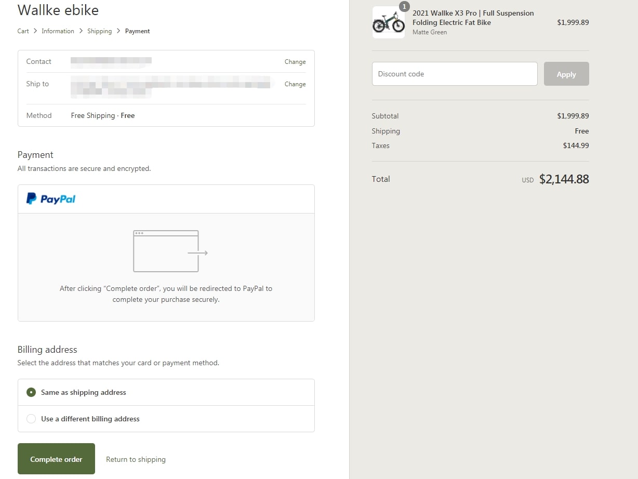Click the USD currency label

click(528, 180)
